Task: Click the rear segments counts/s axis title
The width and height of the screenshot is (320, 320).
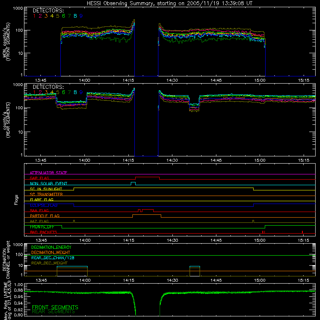Action: pyautogui.click(x=6, y=120)
